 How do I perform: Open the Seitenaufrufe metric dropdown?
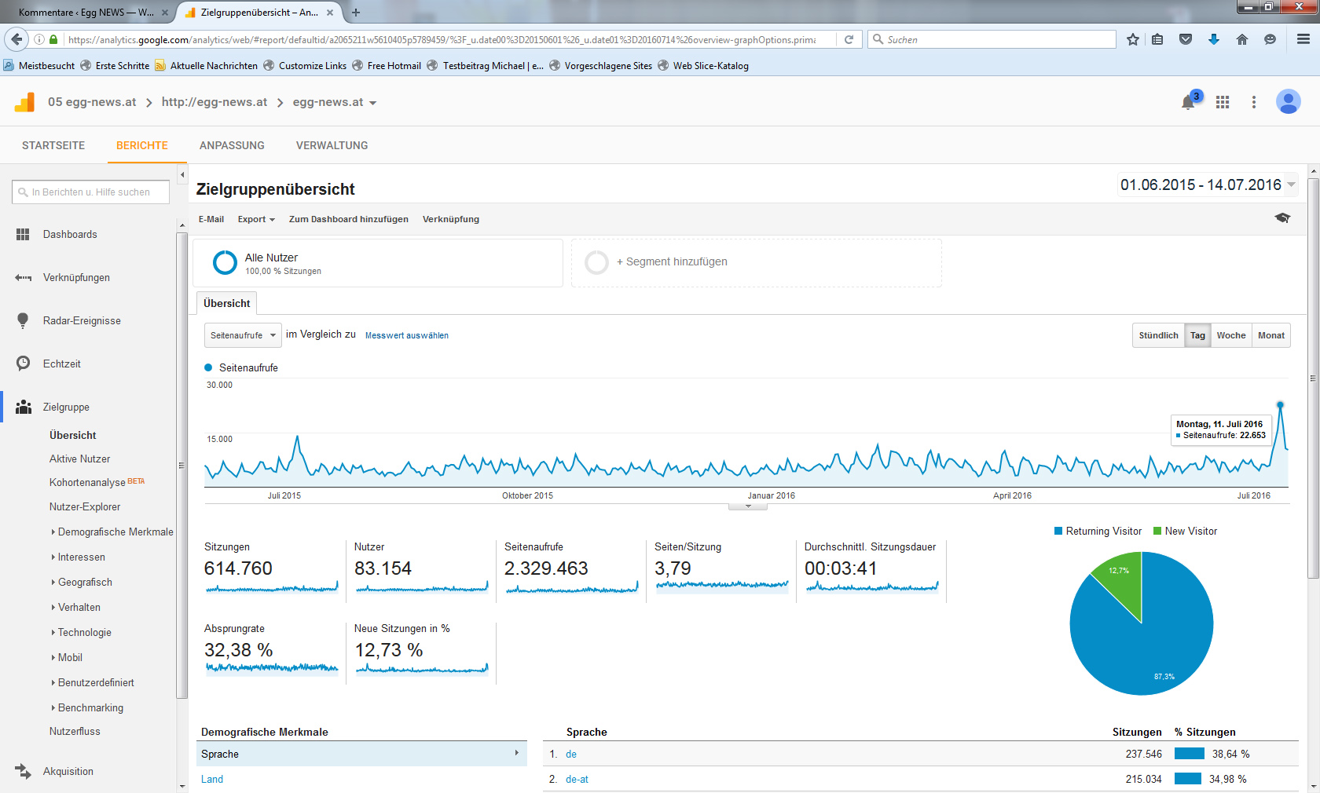(x=243, y=335)
